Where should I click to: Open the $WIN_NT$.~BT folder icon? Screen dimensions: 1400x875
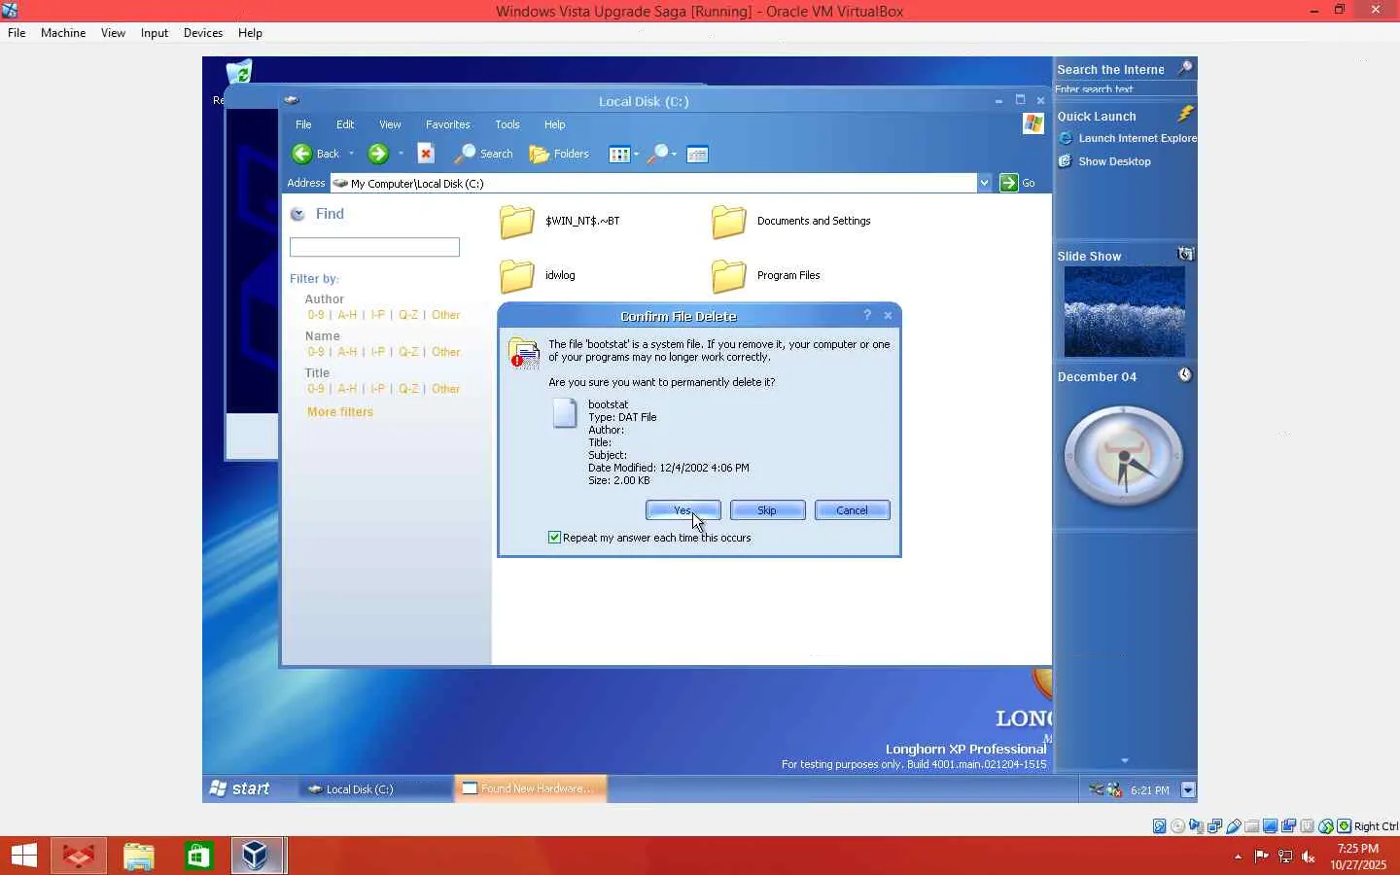point(517,222)
